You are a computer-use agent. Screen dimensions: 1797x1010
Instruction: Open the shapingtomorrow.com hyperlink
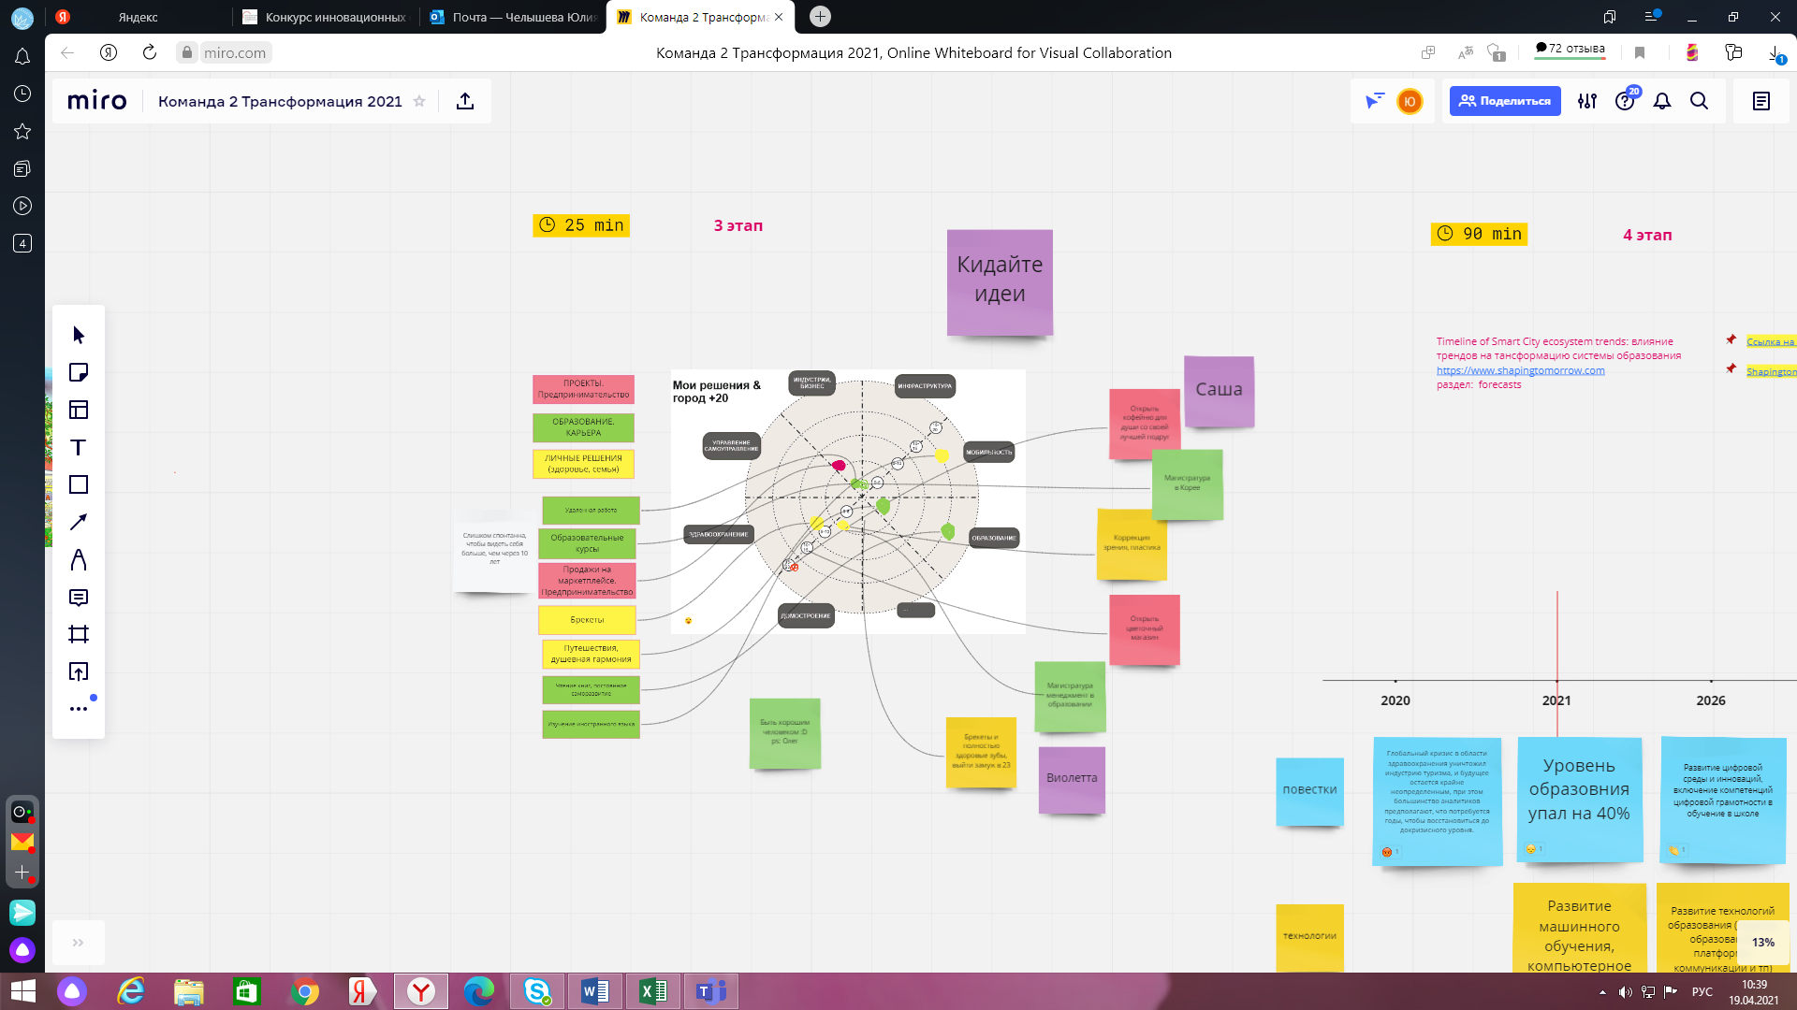click(1520, 370)
